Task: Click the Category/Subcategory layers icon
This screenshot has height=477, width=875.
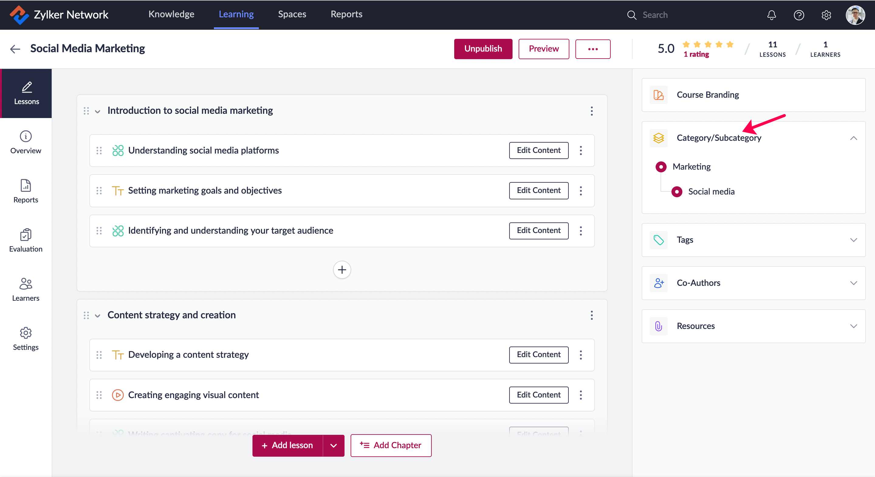Action: click(x=658, y=138)
